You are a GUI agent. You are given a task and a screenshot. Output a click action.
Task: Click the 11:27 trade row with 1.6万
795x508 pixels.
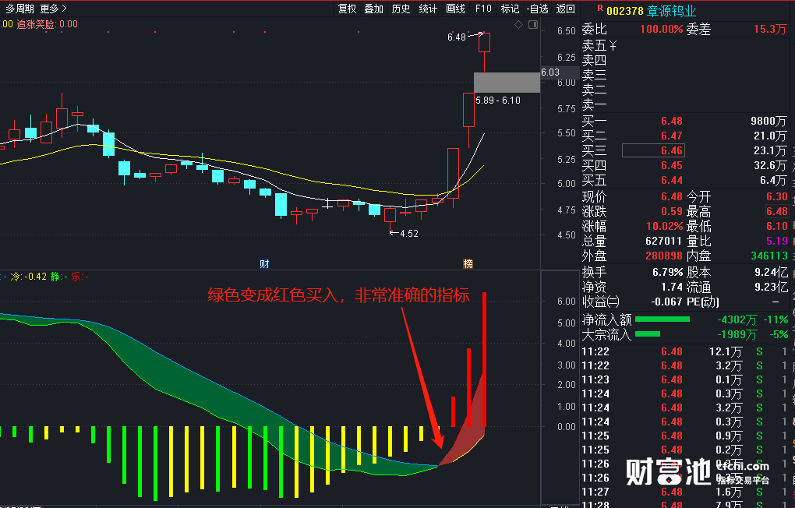pos(685,492)
